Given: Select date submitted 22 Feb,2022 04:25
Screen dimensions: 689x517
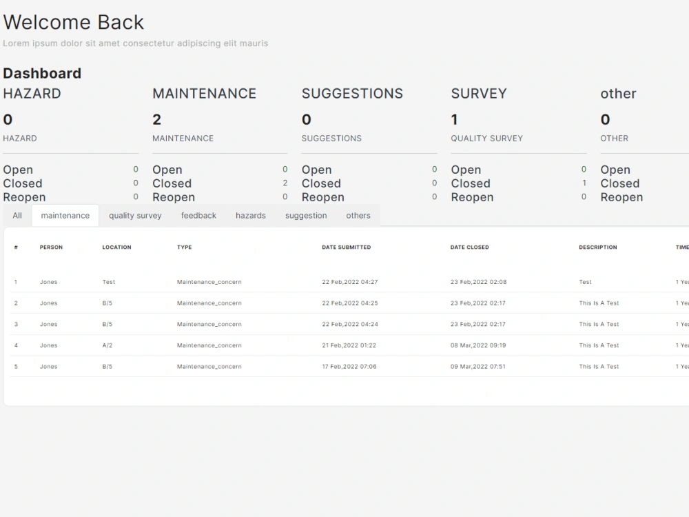Looking at the screenshot, I should 350,303.
